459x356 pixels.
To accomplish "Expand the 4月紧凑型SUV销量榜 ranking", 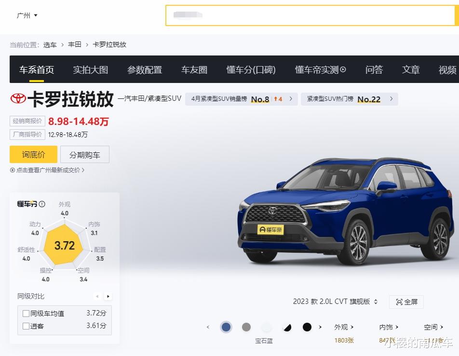I will (x=242, y=99).
